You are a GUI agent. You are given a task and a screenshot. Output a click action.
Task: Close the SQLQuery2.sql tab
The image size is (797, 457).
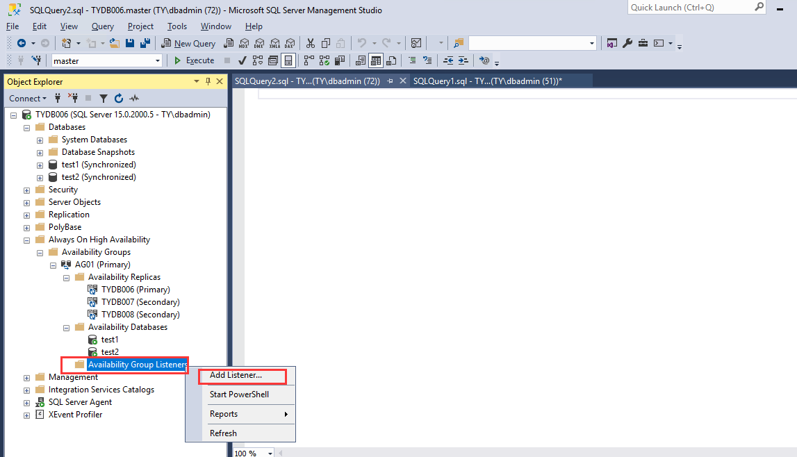[402, 81]
